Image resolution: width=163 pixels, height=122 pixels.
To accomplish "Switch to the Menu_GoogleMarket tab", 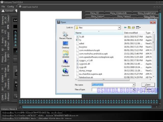I will coord(147,13).
